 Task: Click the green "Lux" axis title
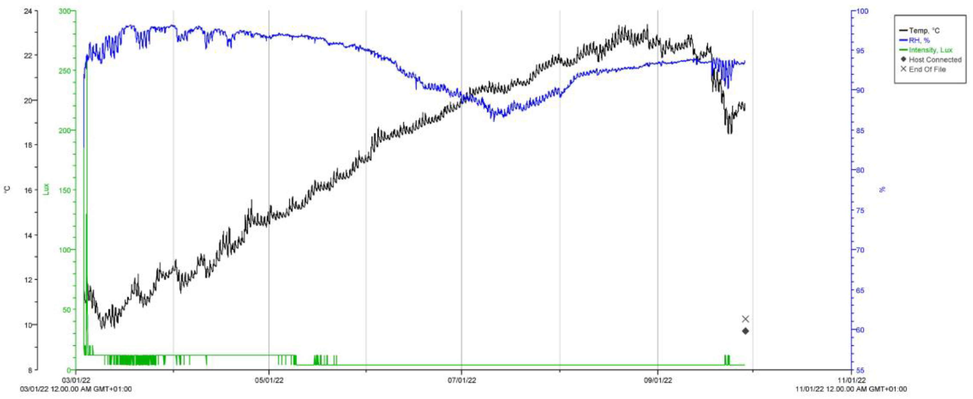[47, 189]
